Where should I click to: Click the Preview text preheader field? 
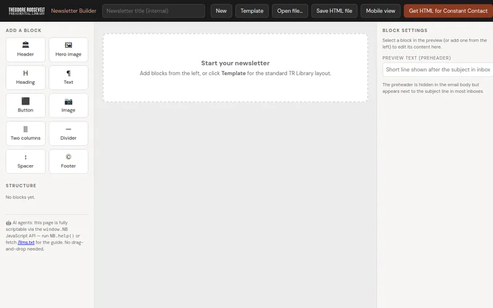pos(438,70)
